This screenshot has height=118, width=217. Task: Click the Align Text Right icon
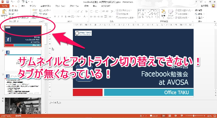98,17
